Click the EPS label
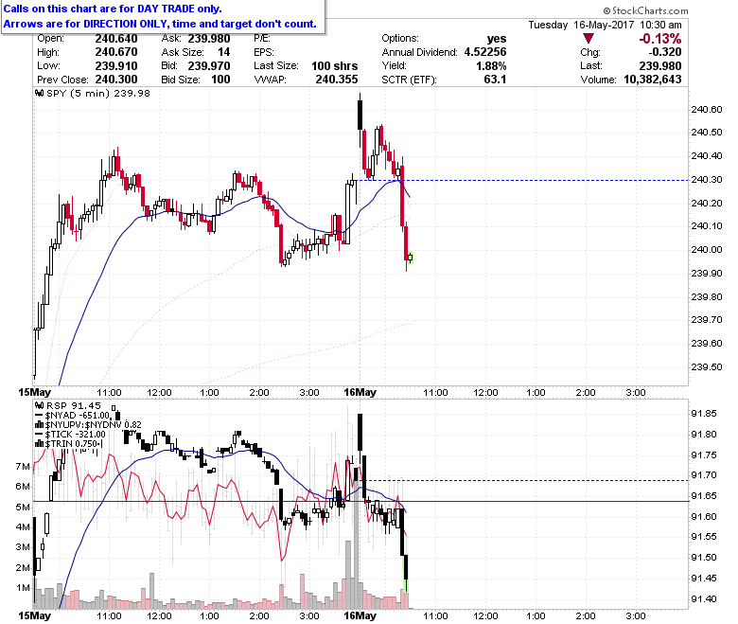The image size is (738, 624). pyautogui.click(x=264, y=52)
